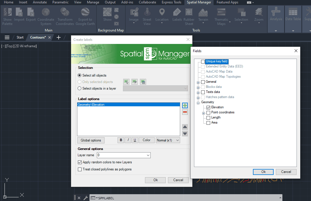Screen dimensions: 311x201
Task: Click the Zoom tool in ribbon
Action: pyautogui.click(x=259, y=16)
